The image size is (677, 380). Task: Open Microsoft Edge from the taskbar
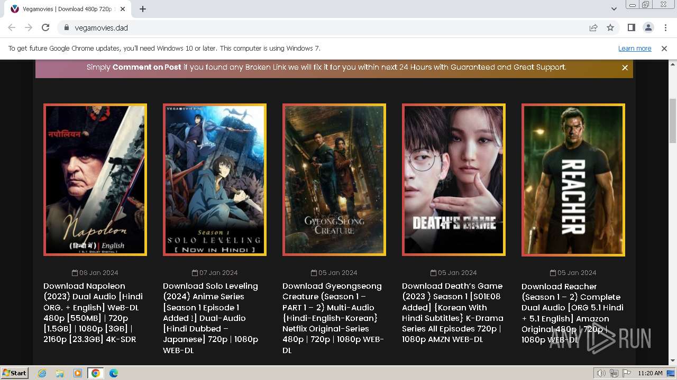click(114, 373)
